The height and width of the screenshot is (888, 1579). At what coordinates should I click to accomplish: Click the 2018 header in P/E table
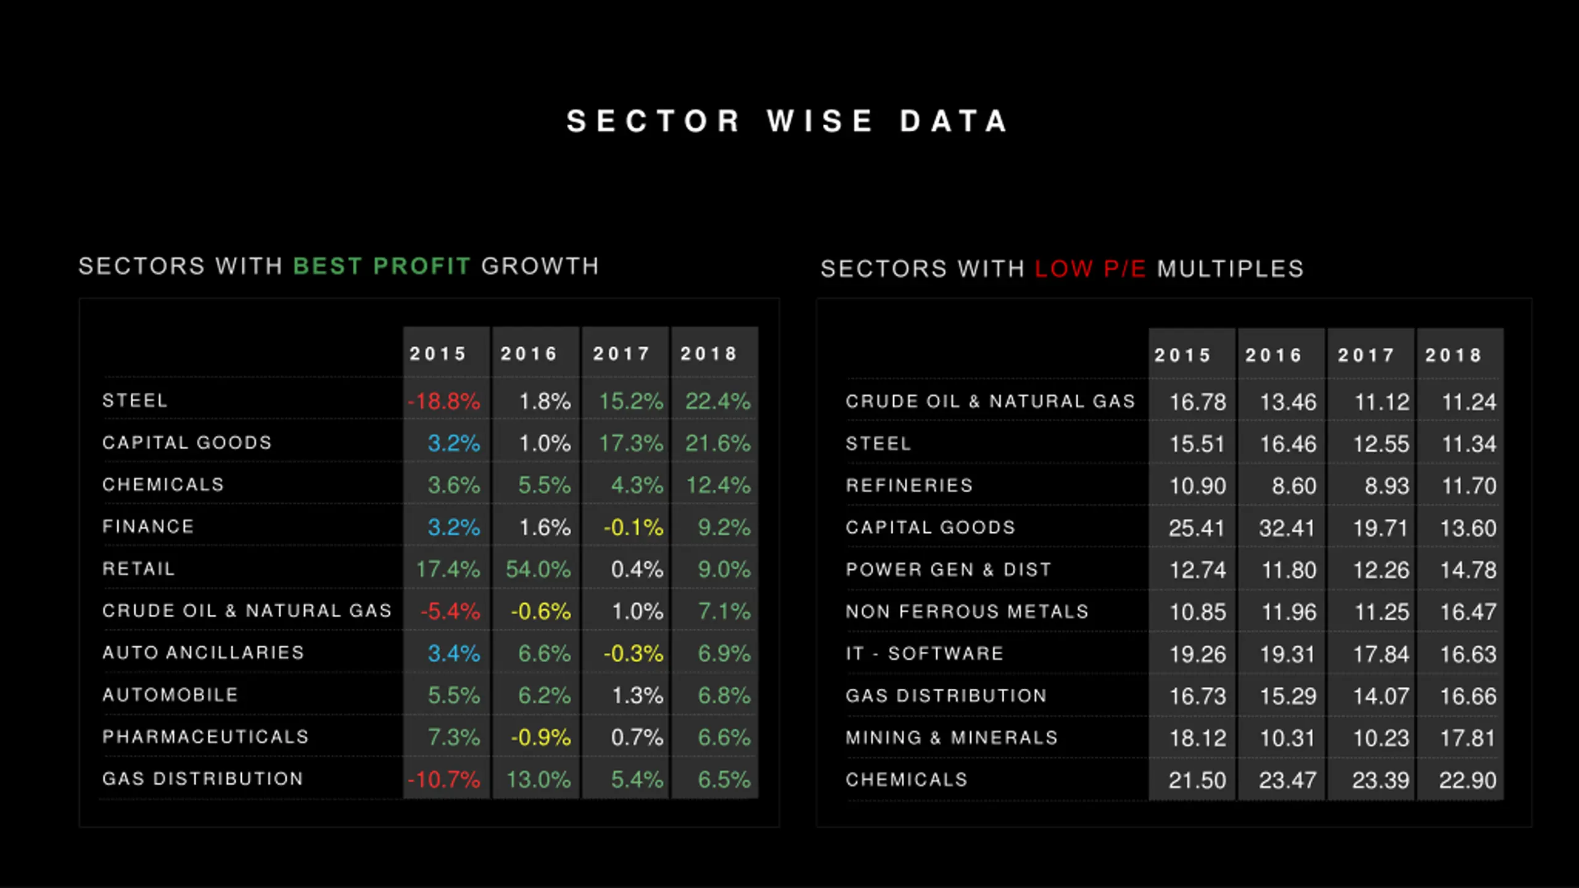point(1453,355)
